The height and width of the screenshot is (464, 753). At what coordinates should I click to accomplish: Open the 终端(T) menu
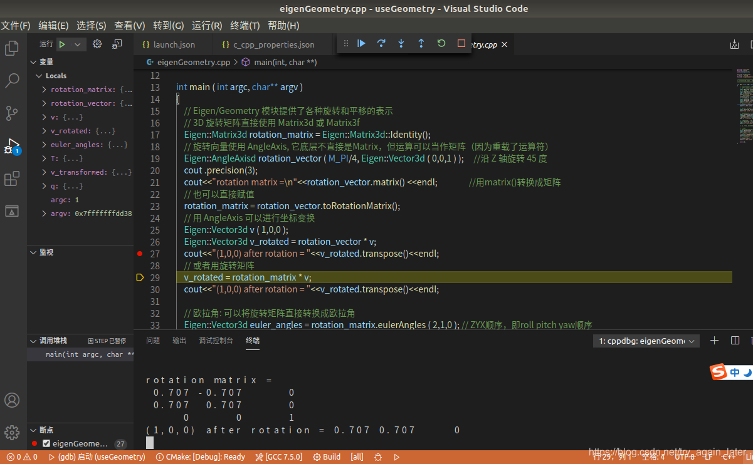click(x=245, y=26)
